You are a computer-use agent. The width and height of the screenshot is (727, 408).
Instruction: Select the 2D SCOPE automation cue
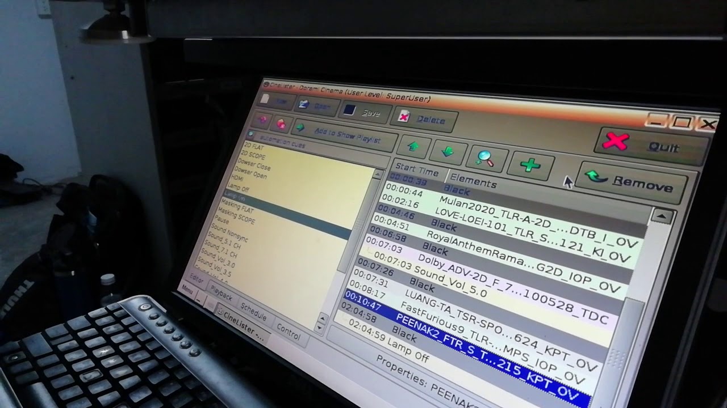point(253,154)
